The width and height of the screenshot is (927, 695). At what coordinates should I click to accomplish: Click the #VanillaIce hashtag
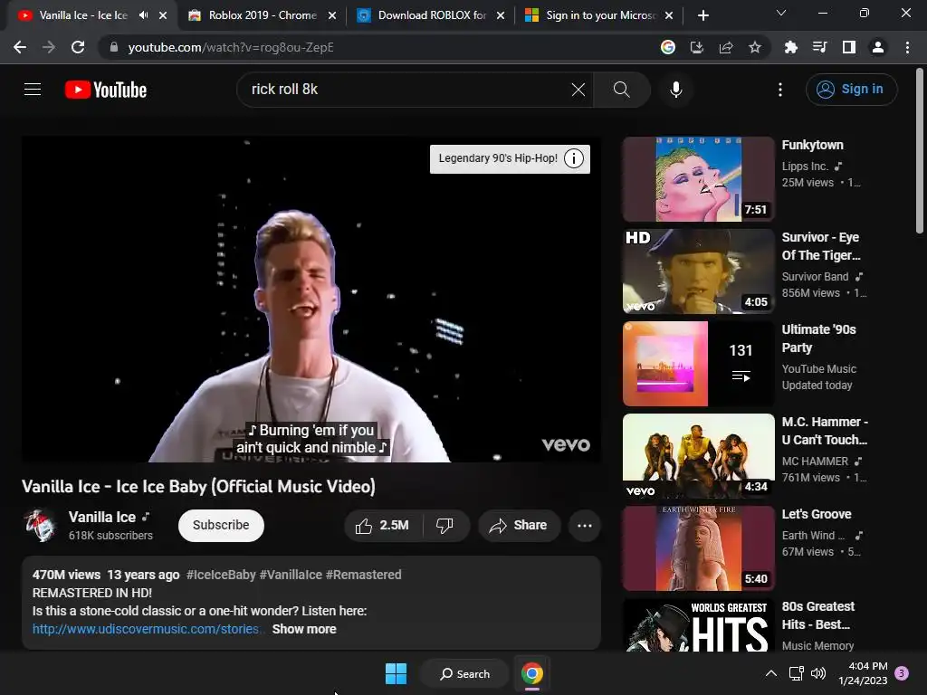pos(291,575)
